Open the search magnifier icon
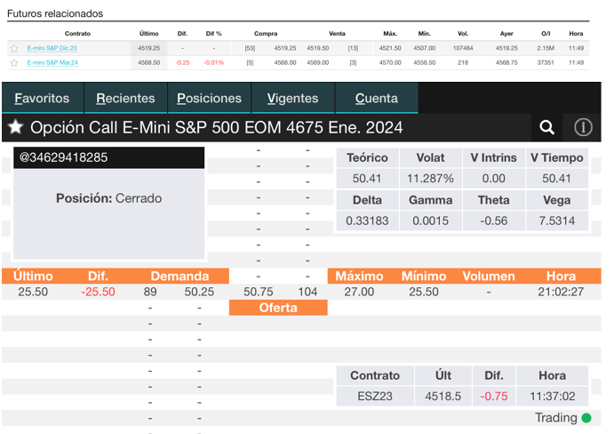The width and height of the screenshot is (614, 434). (547, 127)
